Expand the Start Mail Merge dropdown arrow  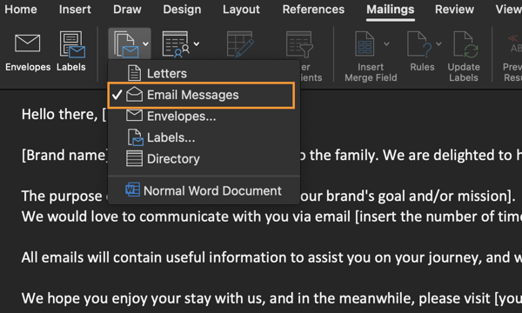coord(145,43)
